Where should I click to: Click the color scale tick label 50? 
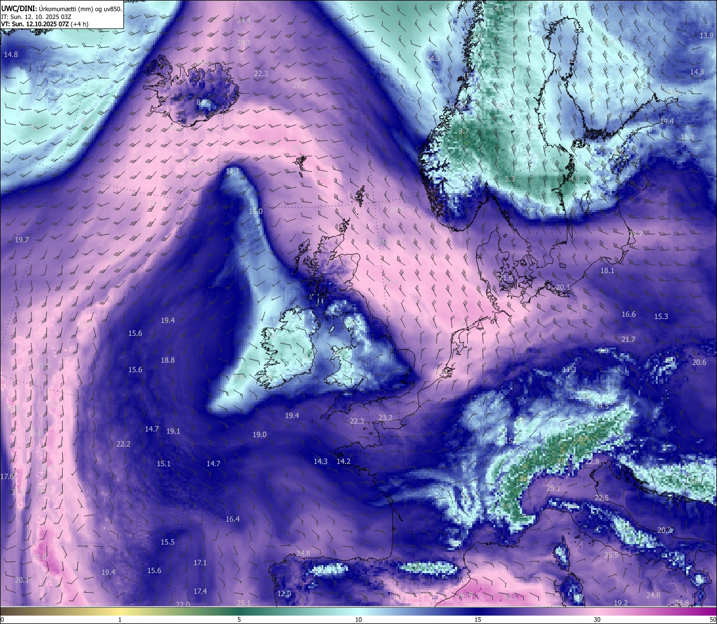pyautogui.click(x=712, y=620)
